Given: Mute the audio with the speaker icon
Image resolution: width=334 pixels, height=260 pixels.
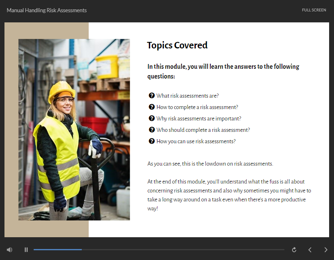Looking at the screenshot, I should click(9, 250).
